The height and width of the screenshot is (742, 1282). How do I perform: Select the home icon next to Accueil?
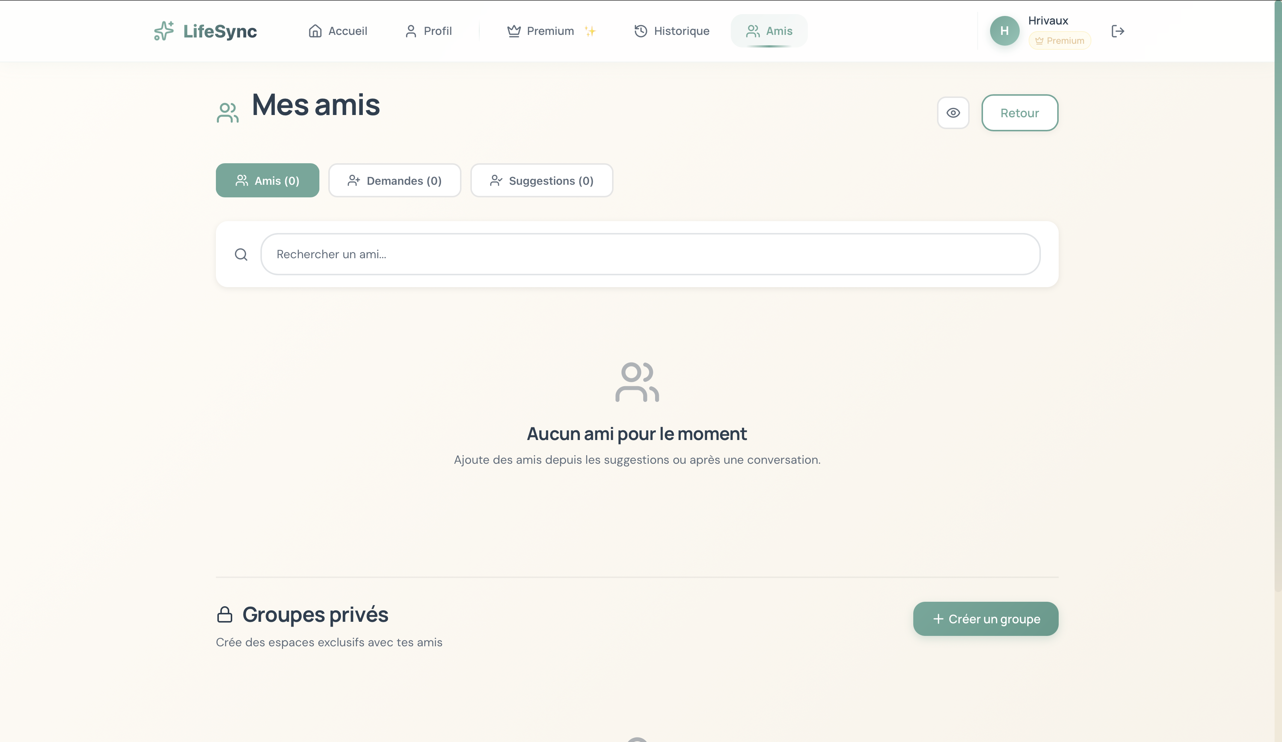(x=315, y=30)
